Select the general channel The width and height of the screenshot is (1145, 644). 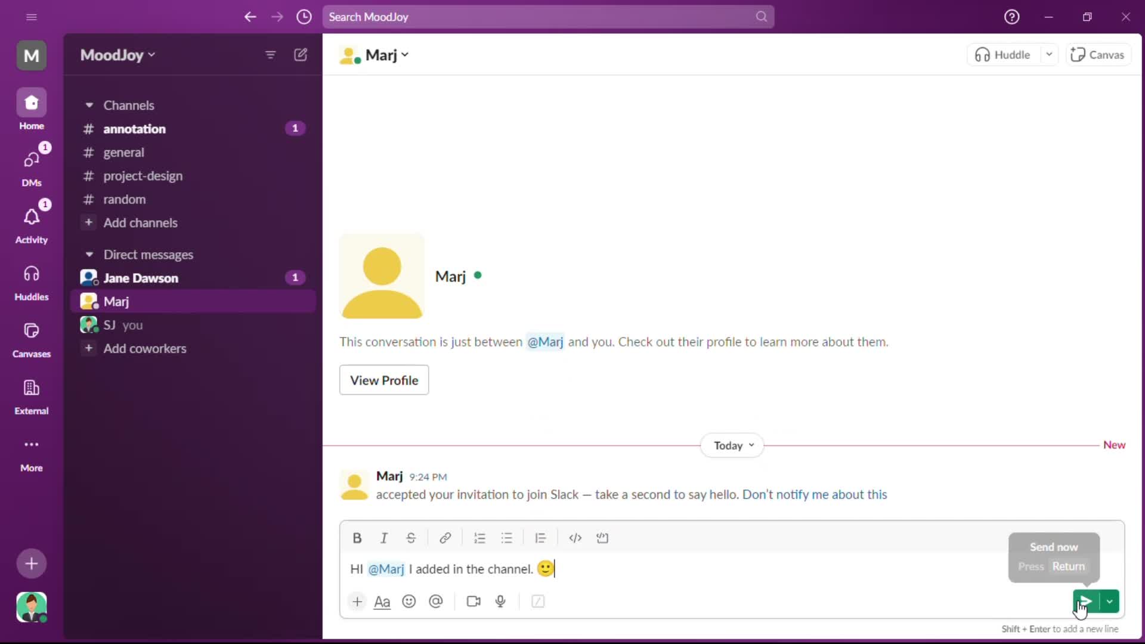click(x=123, y=152)
